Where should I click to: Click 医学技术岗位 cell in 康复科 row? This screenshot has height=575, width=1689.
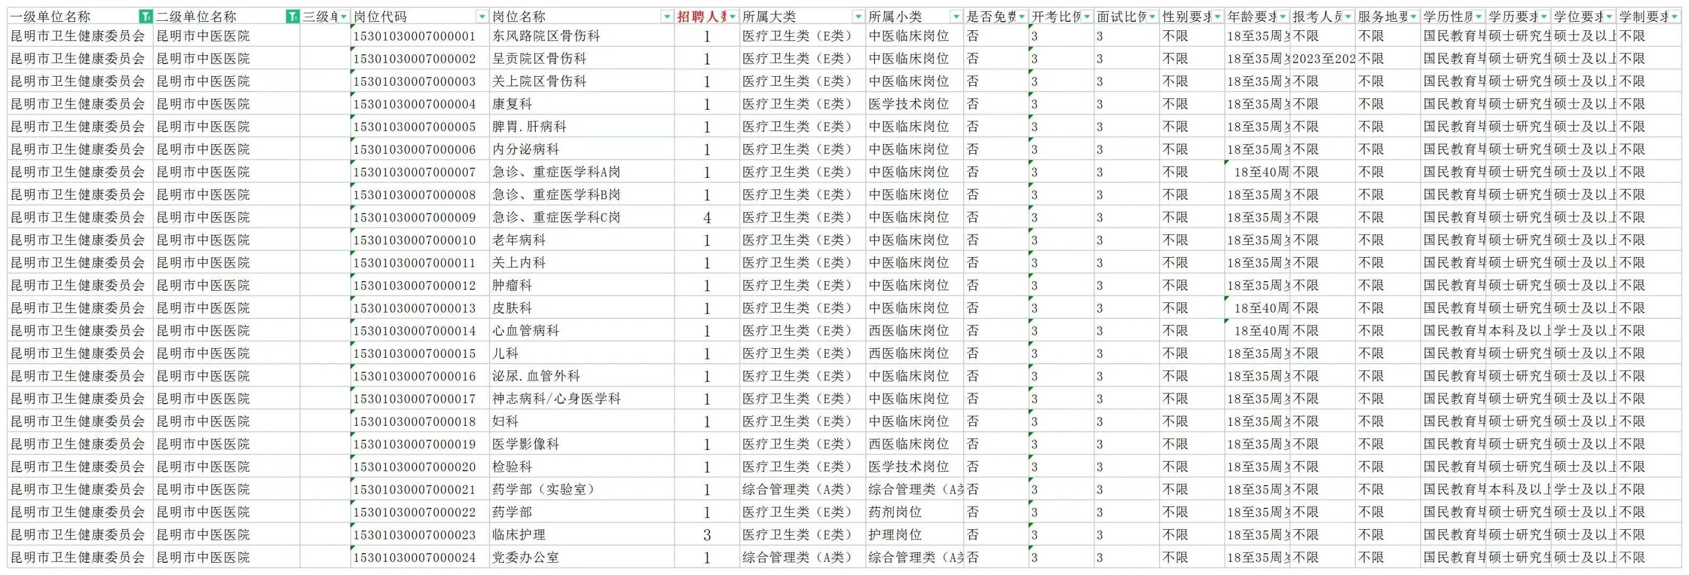tap(915, 104)
